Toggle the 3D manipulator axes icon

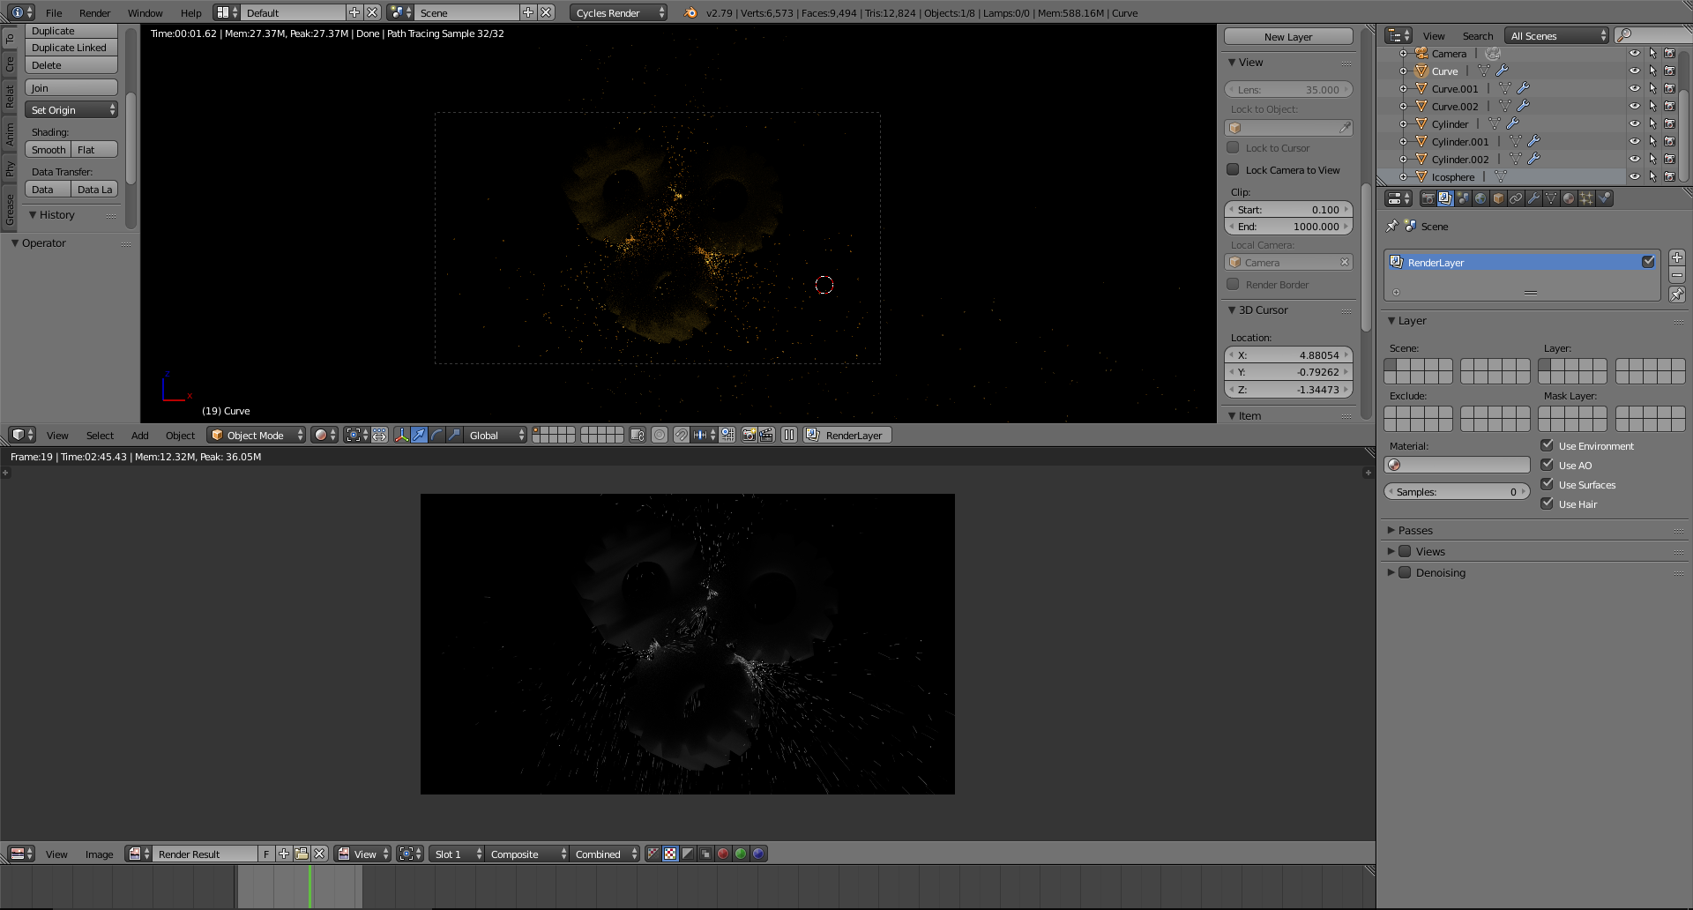(x=401, y=435)
